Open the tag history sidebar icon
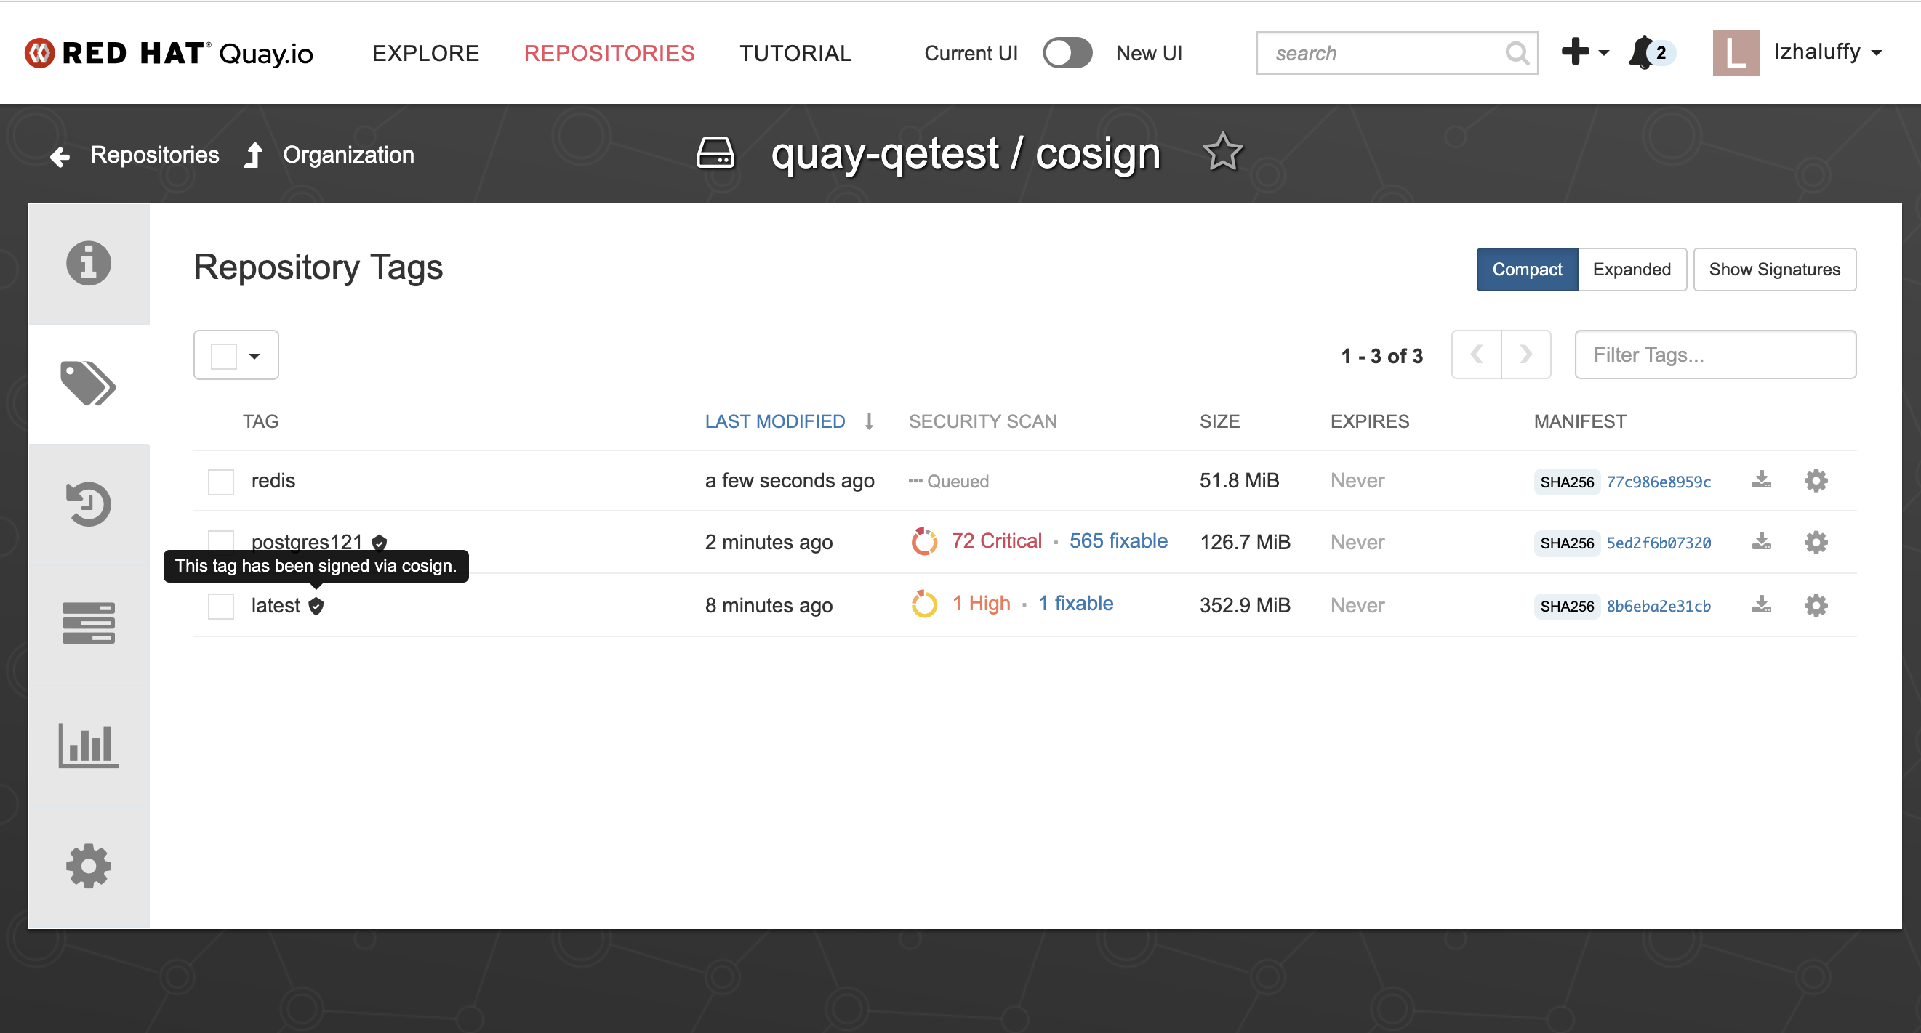Viewport: 1921px width, 1033px height. tap(88, 504)
